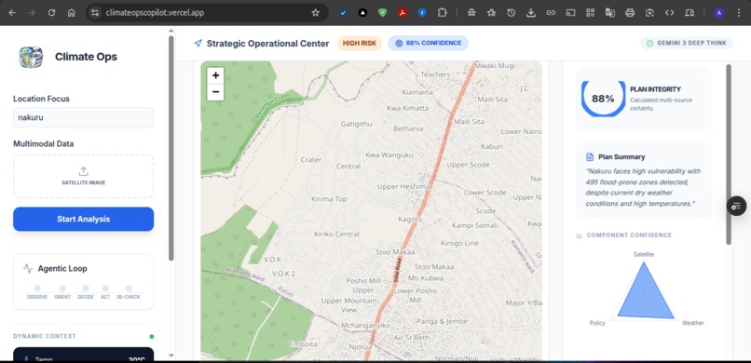Click the Gemini 3 Deep Think badge

[x=687, y=43]
